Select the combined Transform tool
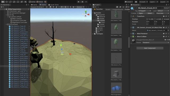 [22, 2]
